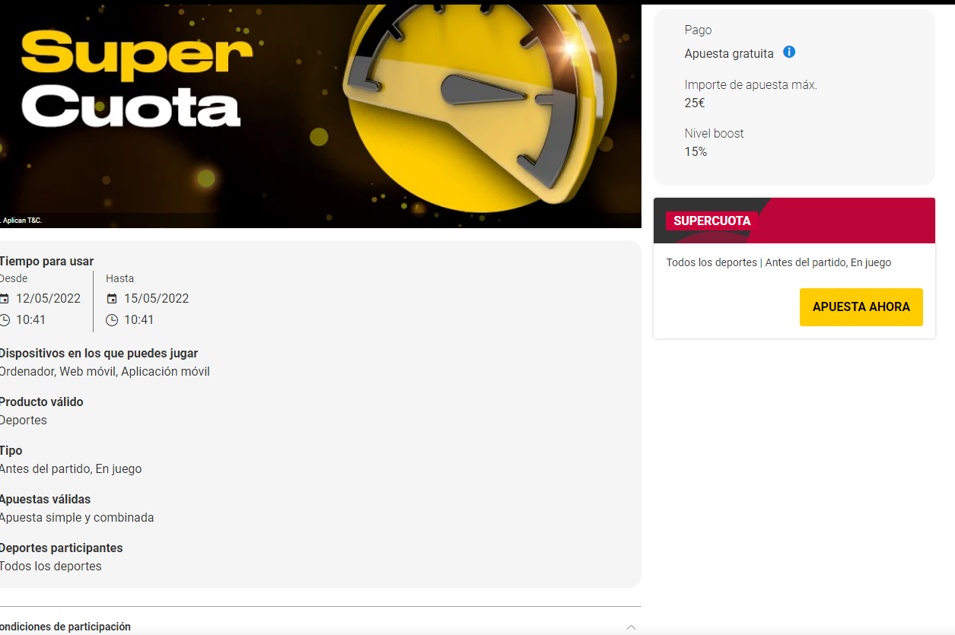Click the Apuesta Ahora button

(x=861, y=307)
